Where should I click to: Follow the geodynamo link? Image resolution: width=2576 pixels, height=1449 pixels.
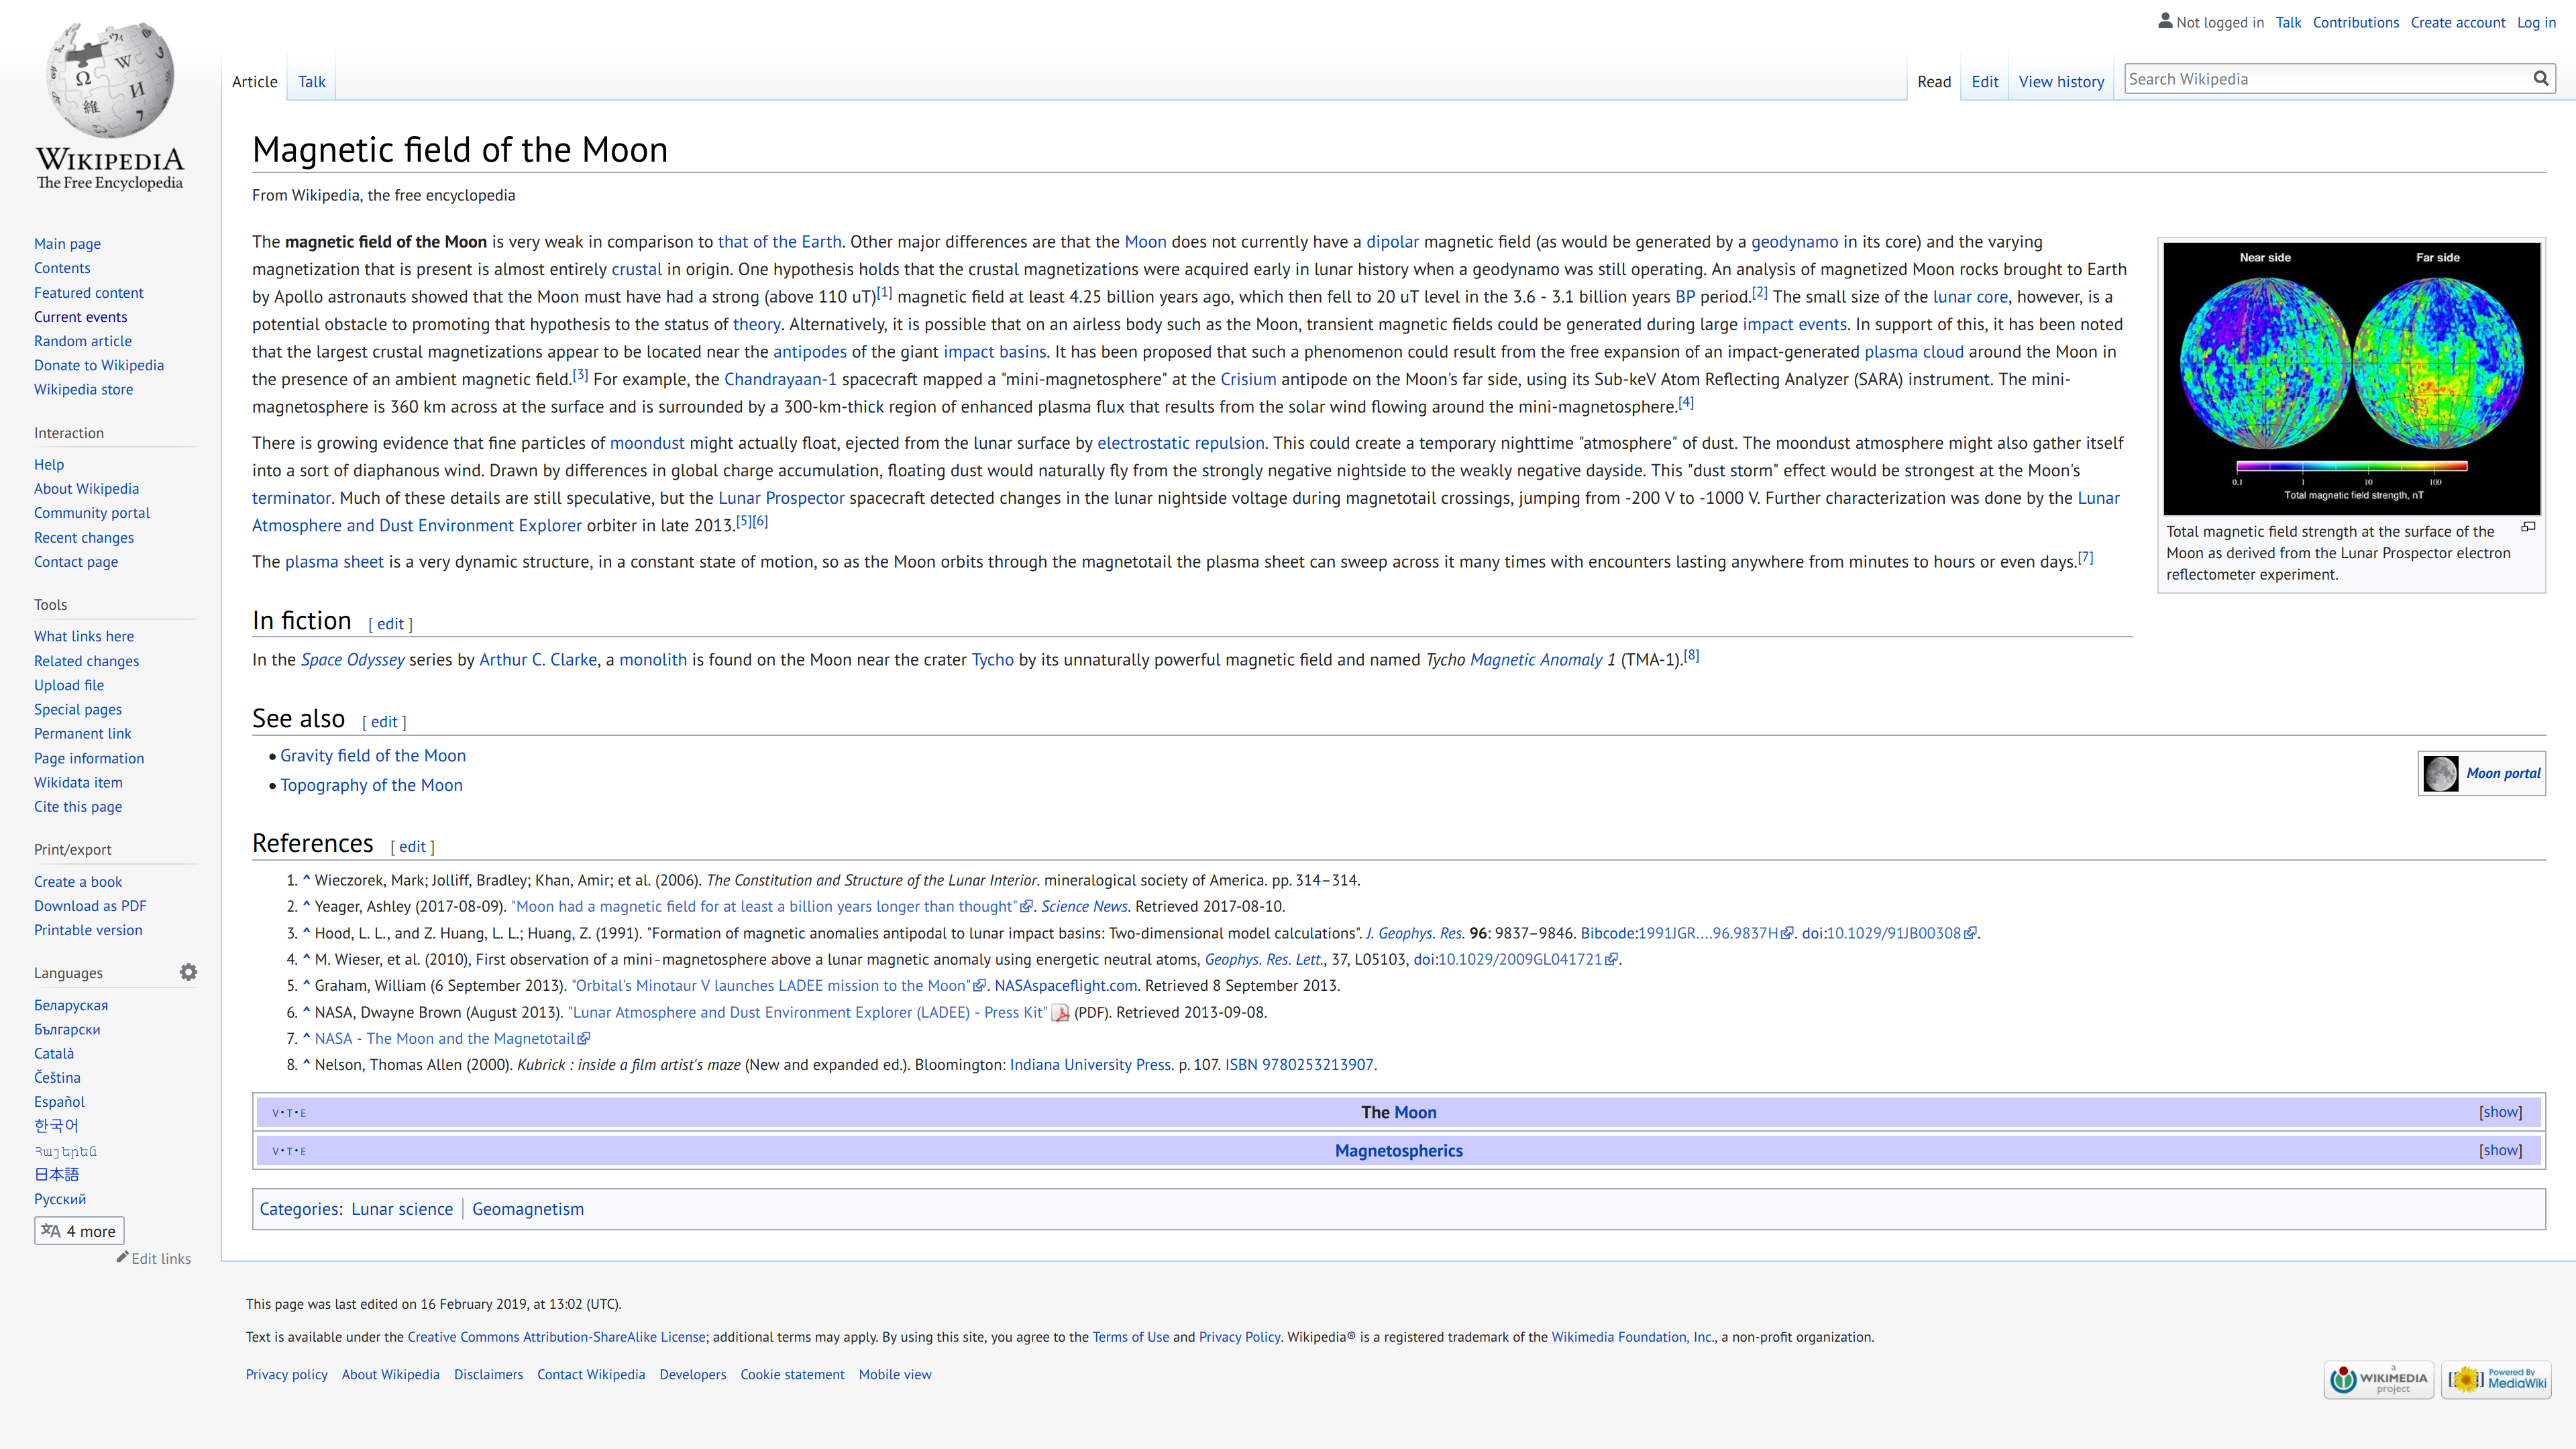pyautogui.click(x=1794, y=242)
